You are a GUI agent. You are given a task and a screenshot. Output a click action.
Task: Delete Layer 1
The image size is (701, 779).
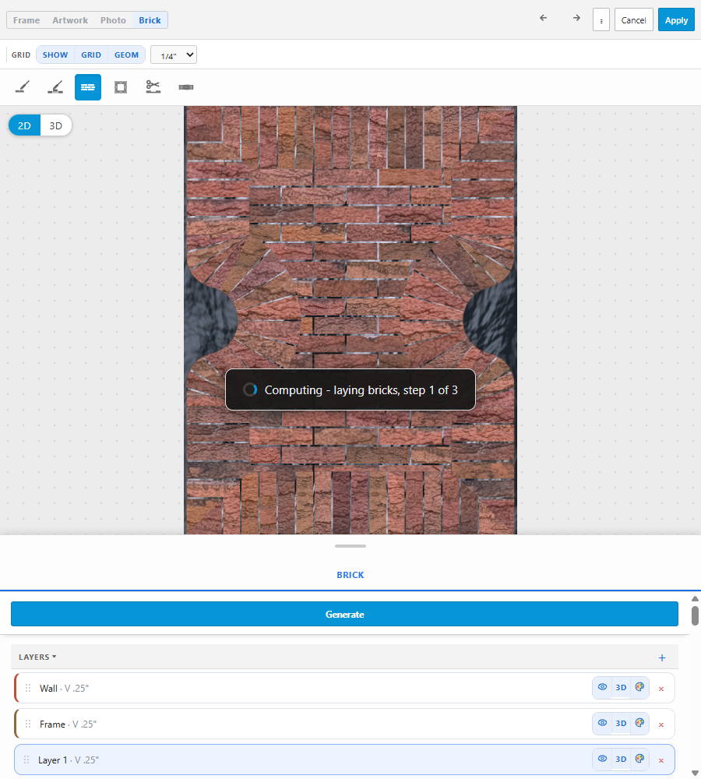661,760
